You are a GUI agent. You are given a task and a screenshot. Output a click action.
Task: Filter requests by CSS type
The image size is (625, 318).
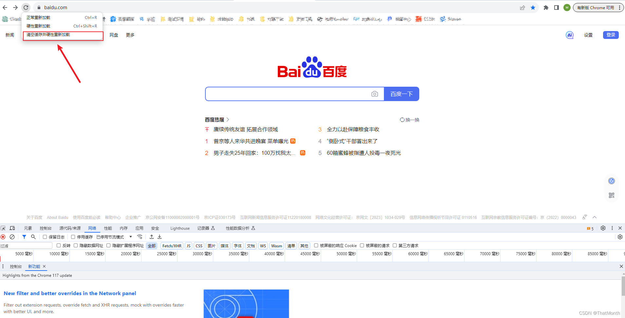[x=199, y=246]
